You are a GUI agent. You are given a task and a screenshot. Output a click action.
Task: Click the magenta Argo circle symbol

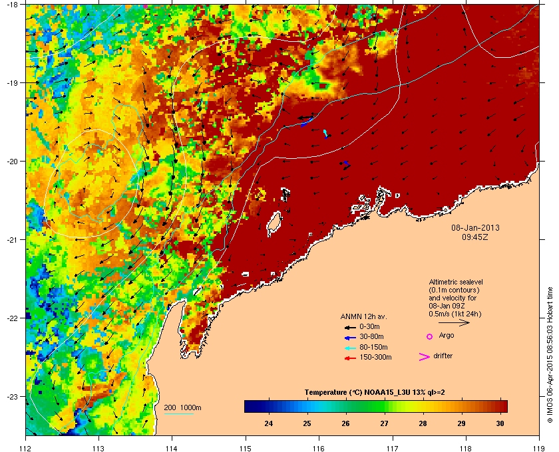pyautogui.click(x=430, y=336)
